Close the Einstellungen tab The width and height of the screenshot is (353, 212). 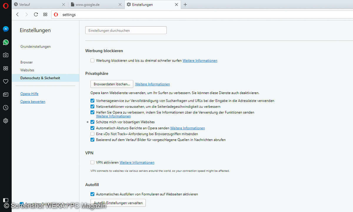coord(176,5)
